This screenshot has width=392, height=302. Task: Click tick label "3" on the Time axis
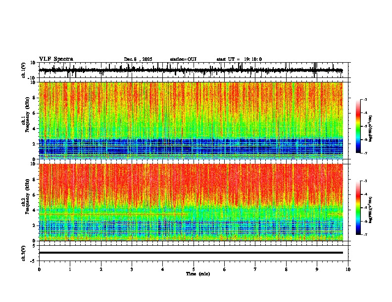click(x=132, y=269)
